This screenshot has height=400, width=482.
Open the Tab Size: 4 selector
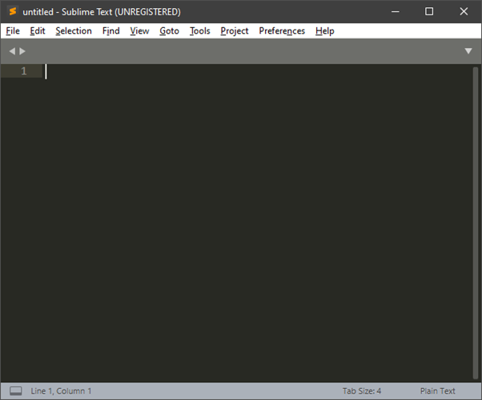362,391
